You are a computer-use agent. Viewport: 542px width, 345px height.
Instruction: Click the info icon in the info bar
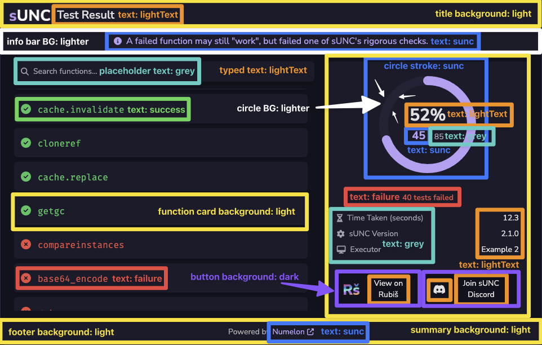118,41
